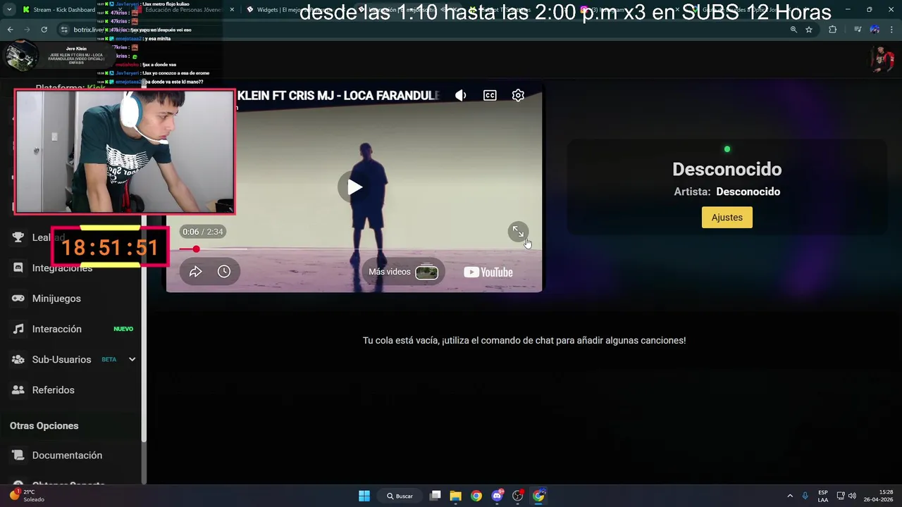Open Minijuegos in the sidebar
This screenshot has width=902, height=507.
[x=56, y=299]
